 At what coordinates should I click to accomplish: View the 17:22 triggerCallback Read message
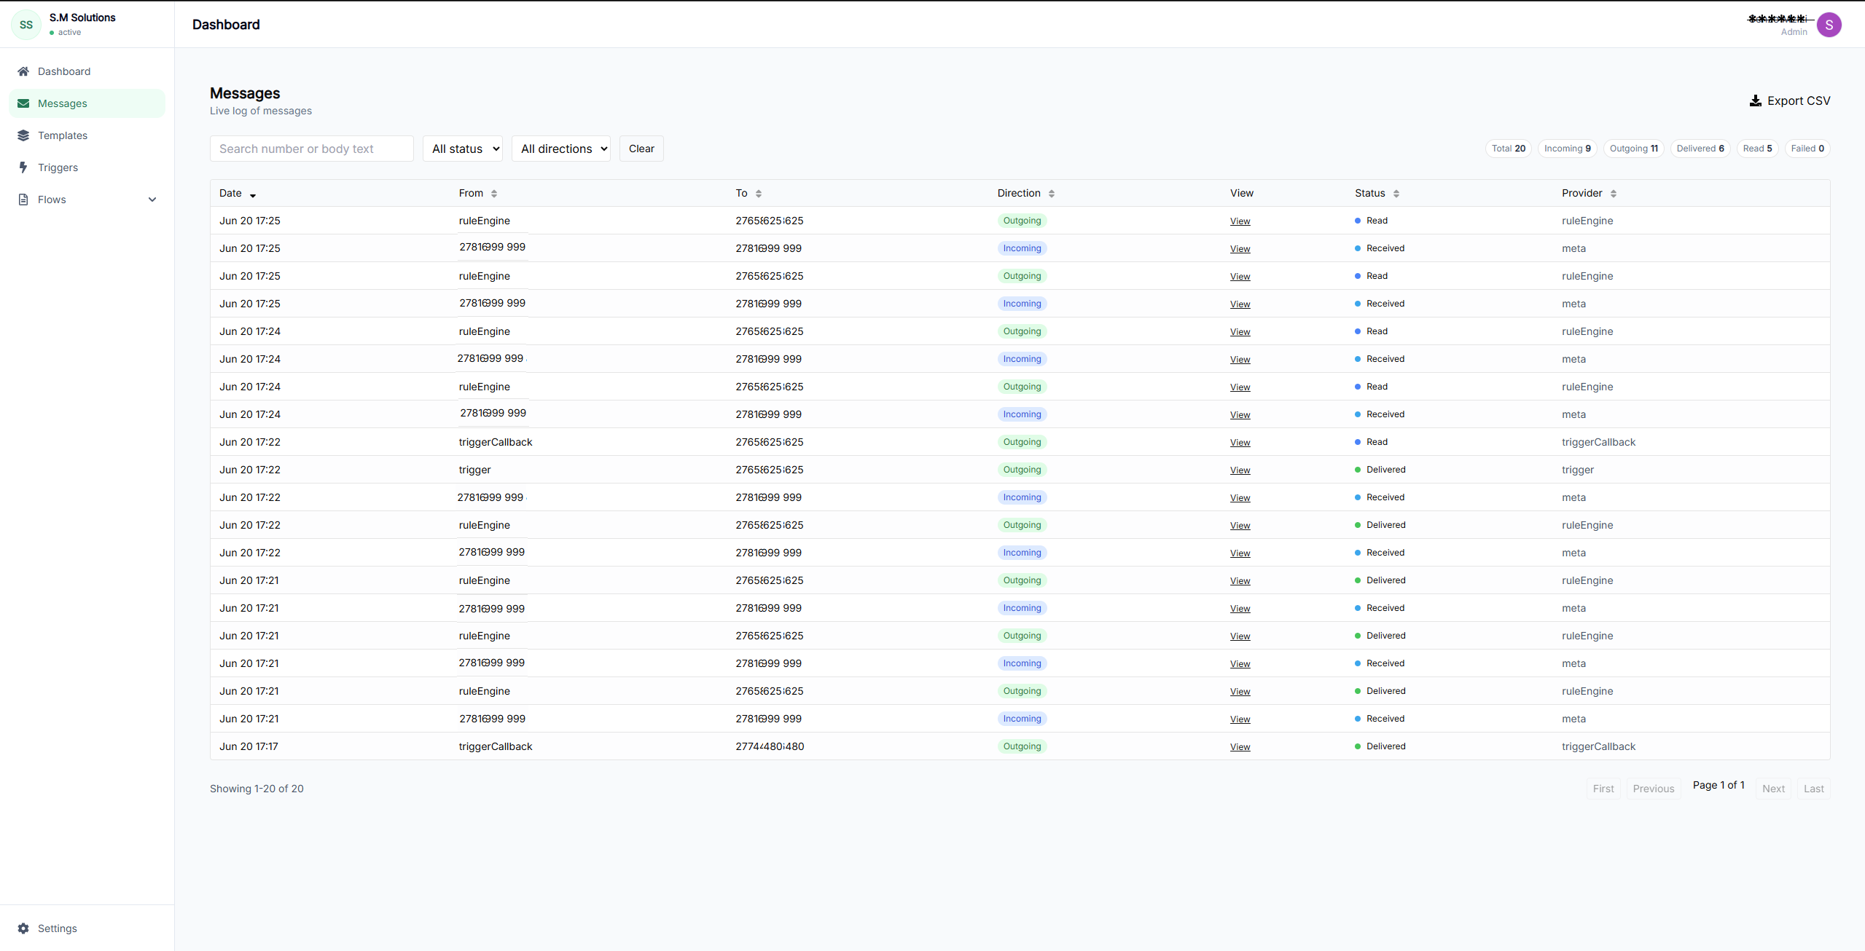[1240, 443]
